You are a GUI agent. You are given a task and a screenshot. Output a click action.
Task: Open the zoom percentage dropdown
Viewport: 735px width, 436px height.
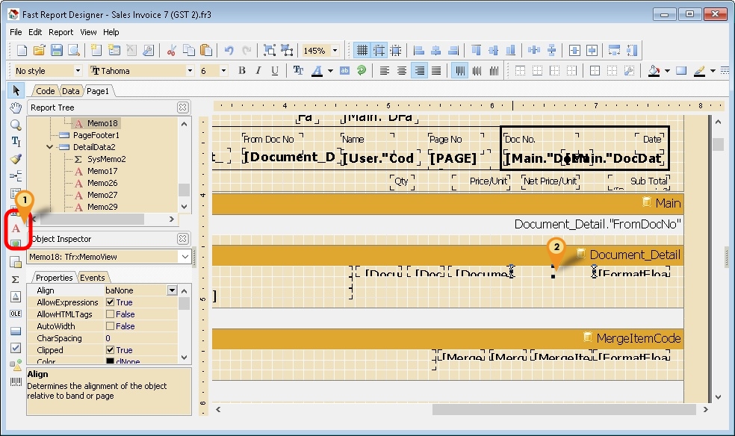coord(334,51)
